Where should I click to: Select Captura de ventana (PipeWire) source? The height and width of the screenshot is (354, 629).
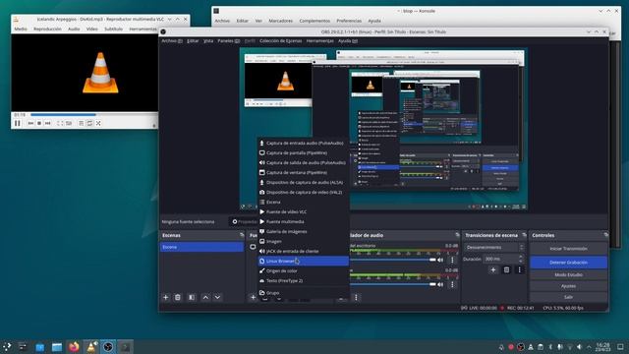click(304, 173)
